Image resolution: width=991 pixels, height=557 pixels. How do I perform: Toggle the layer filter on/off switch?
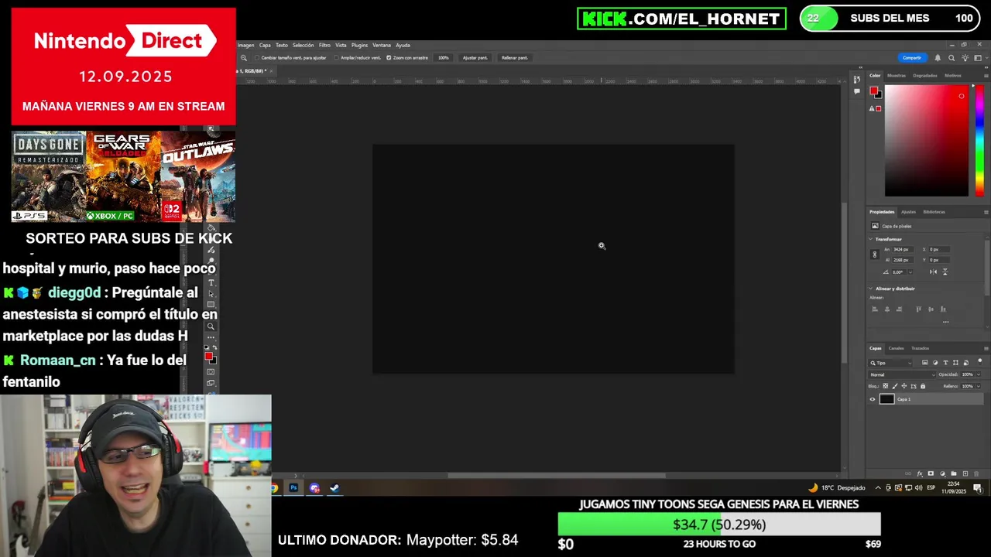[980, 361]
